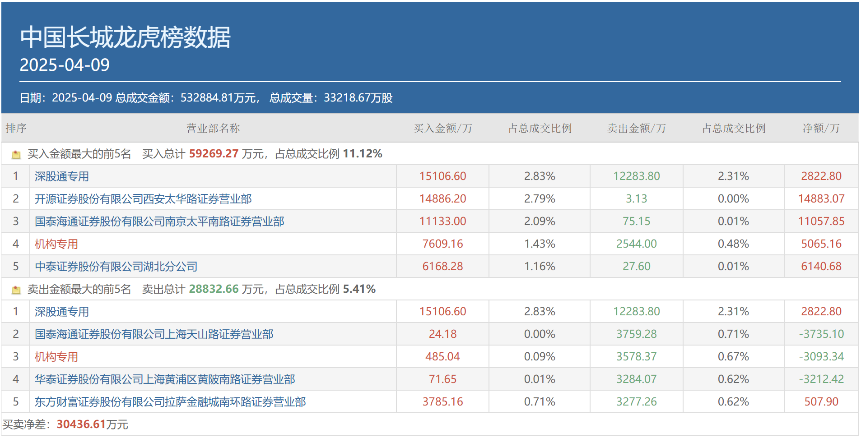This screenshot has height=438, width=861.
Task: Click the 买入金额/万 column header
Action: click(x=443, y=129)
